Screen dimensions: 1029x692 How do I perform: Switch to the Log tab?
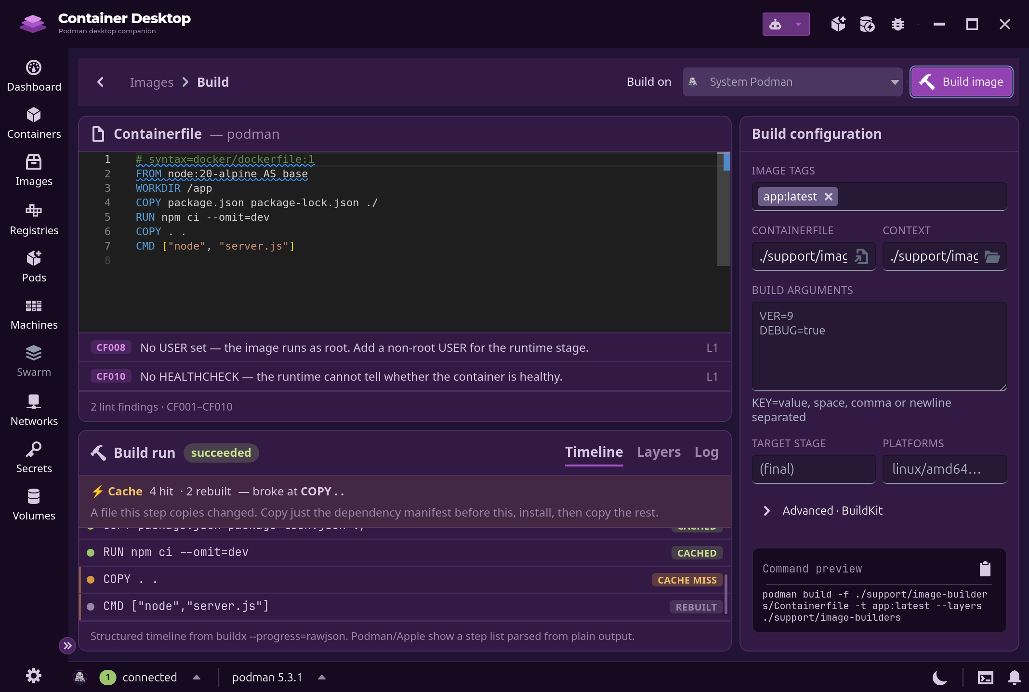coord(706,452)
